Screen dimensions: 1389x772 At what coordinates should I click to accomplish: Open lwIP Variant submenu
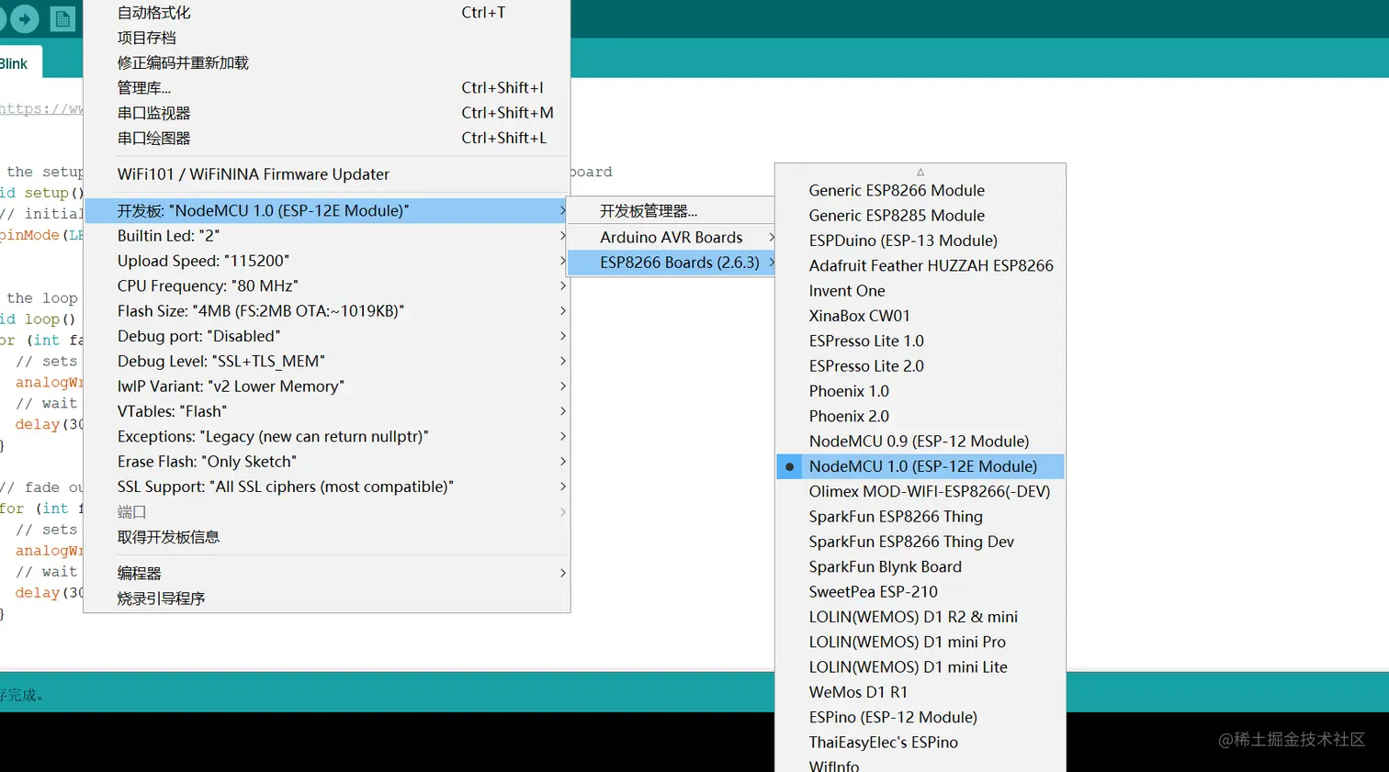point(326,386)
